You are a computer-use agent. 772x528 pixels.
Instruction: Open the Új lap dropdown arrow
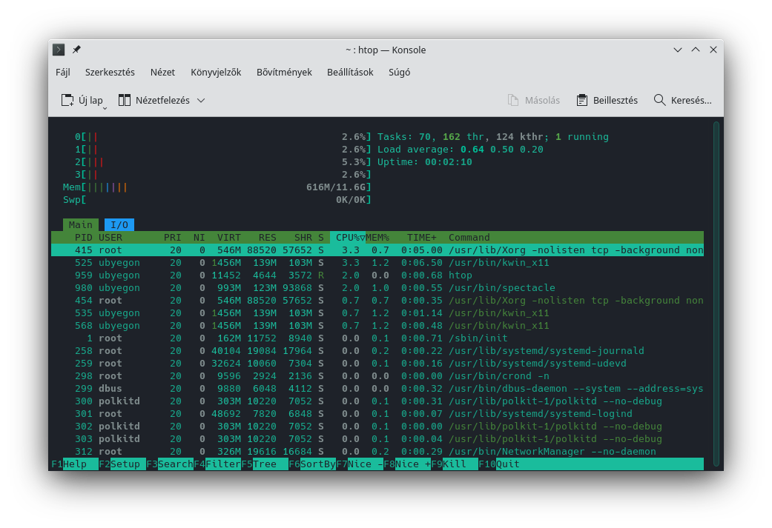pos(105,107)
